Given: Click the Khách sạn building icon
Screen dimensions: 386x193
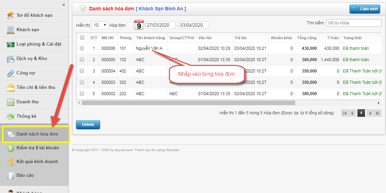Looking at the screenshot, I should 10,30.
